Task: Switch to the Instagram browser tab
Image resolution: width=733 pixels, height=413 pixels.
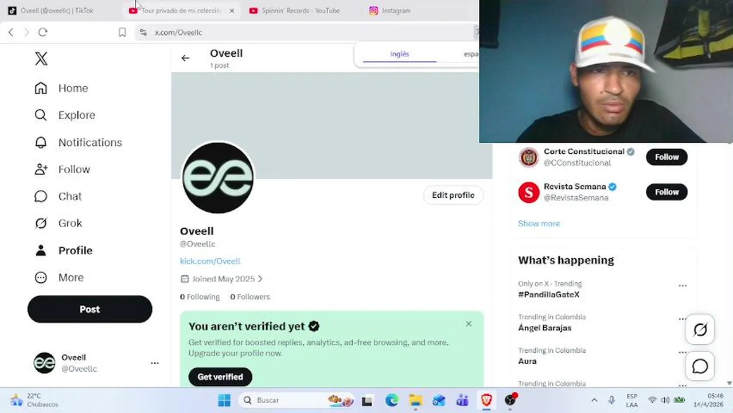Action: [396, 10]
